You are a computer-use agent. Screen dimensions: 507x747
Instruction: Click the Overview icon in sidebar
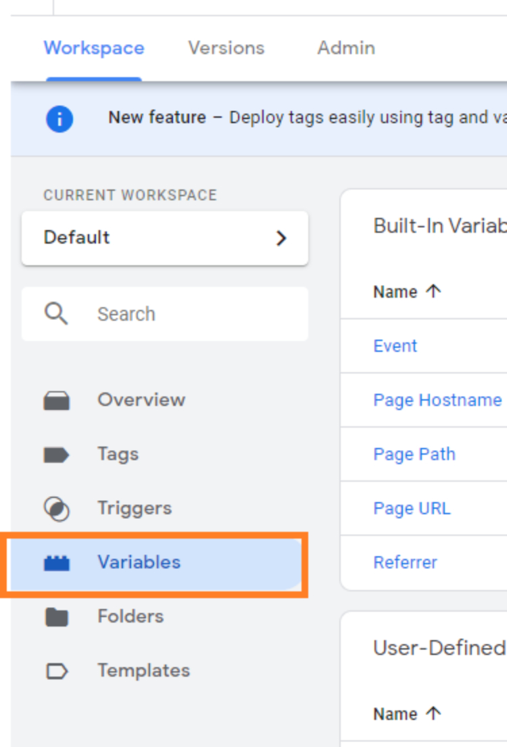coord(57,401)
